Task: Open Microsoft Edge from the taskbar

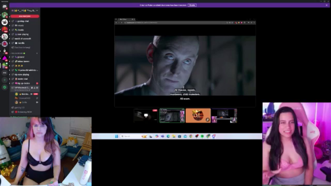Action: tap(168, 136)
